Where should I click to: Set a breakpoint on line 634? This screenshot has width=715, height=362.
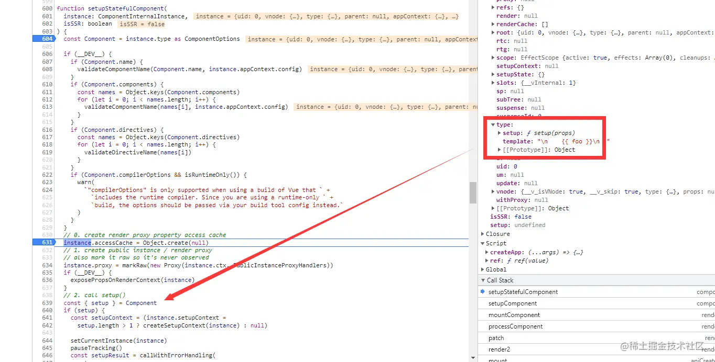[x=47, y=265]
